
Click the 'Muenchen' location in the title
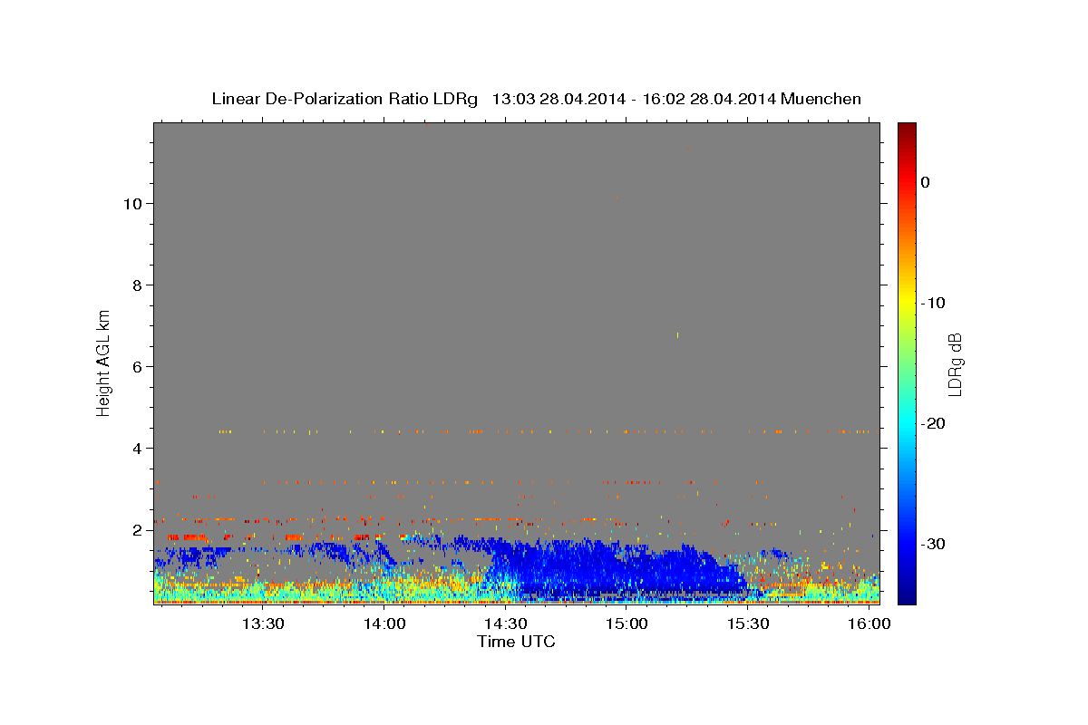point(821,99)
